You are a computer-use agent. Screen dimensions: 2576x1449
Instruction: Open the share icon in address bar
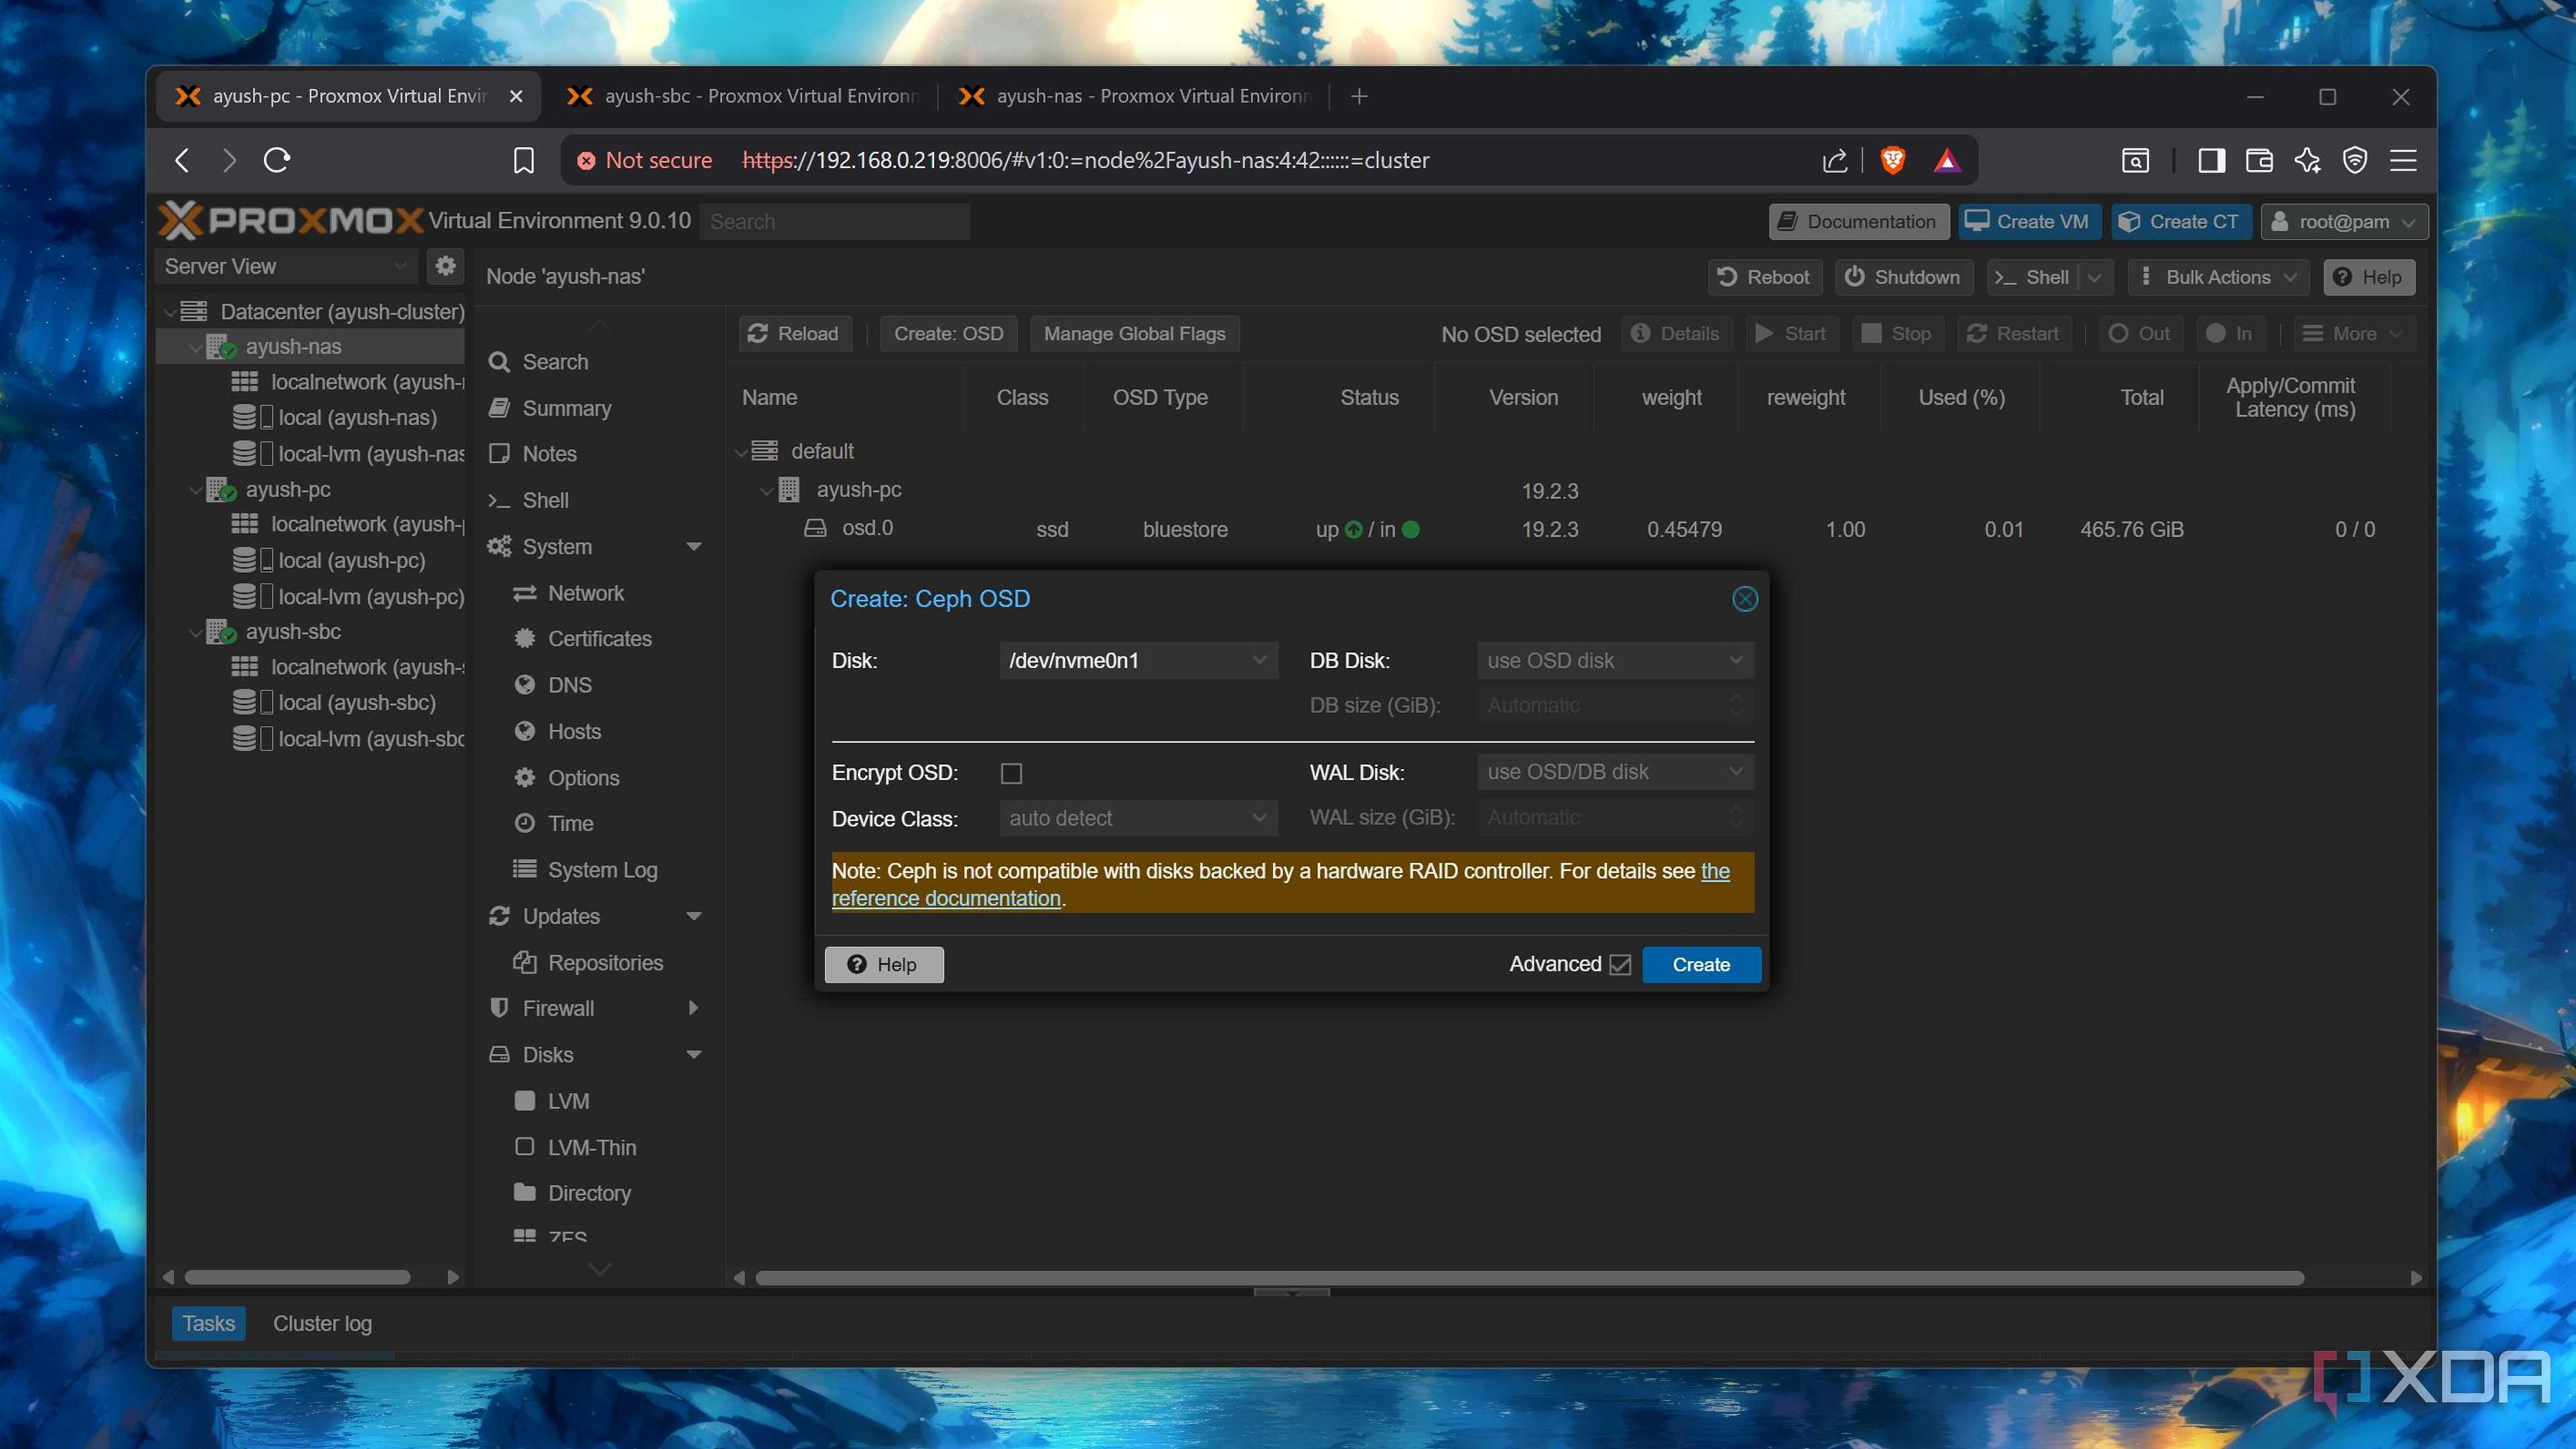tap(1834, 161)
